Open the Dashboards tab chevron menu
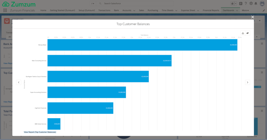This screenshot has height=140, width=267. pos(237,10)
